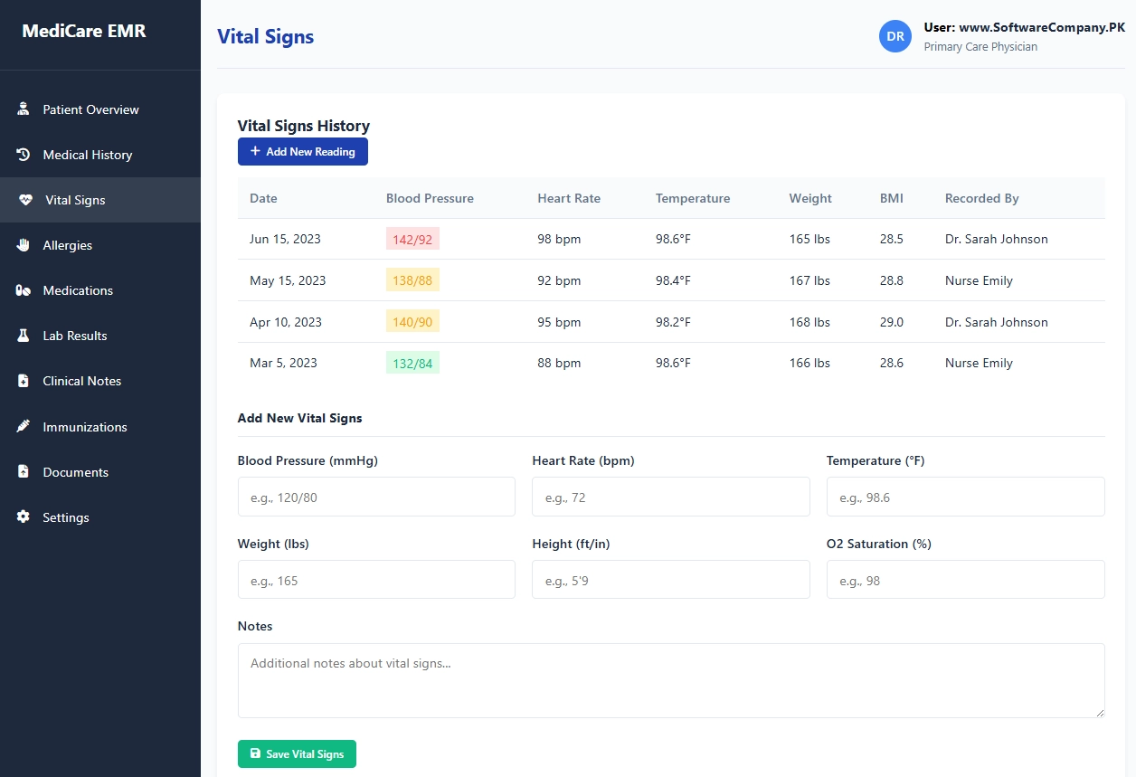The height and width of the screenshot is (777, 1136).
Task: Select the green 132/84 blood pressure badge
Action: click(x=412, y=363)
